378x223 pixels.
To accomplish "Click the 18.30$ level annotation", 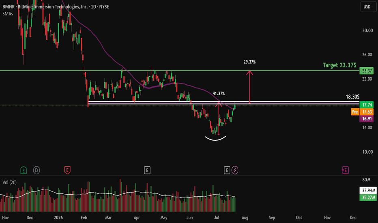I will (352, 96).
